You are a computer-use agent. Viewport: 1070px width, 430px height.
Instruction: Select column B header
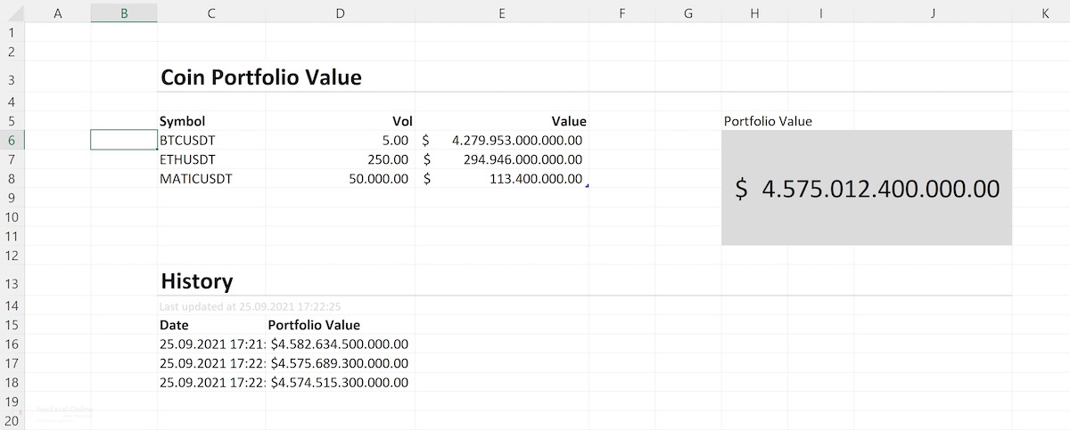tap(124, 12)
